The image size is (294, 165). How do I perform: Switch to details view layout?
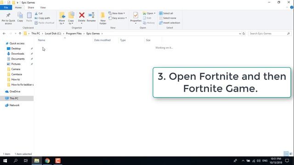(x=286, y=154)
